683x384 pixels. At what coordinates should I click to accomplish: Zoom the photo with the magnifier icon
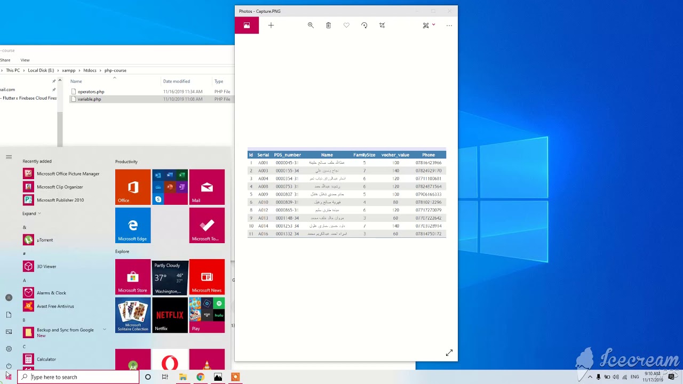[x=311, y=25]
